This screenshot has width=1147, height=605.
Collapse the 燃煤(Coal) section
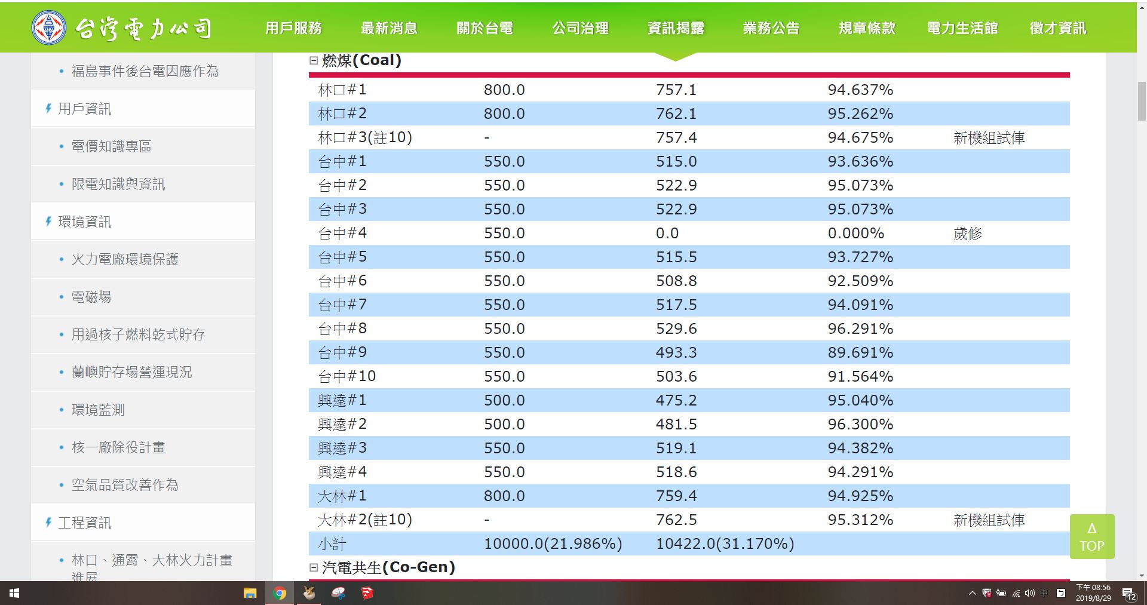(314, 60)
